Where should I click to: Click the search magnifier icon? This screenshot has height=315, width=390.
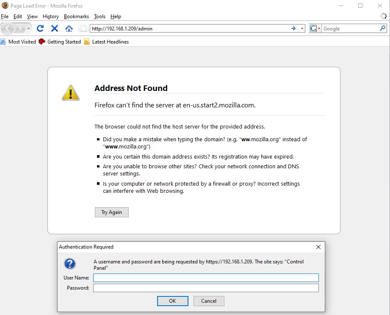click(x=383, y=28)
